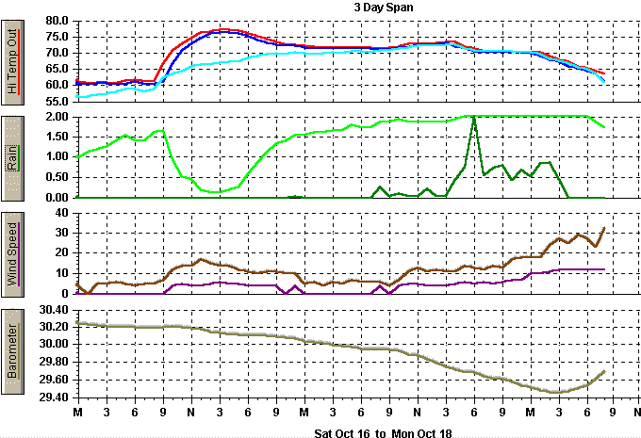Click the 29.80 barometer axis value
The height and width of the screenshot is (438, 641).
point(54,363)
